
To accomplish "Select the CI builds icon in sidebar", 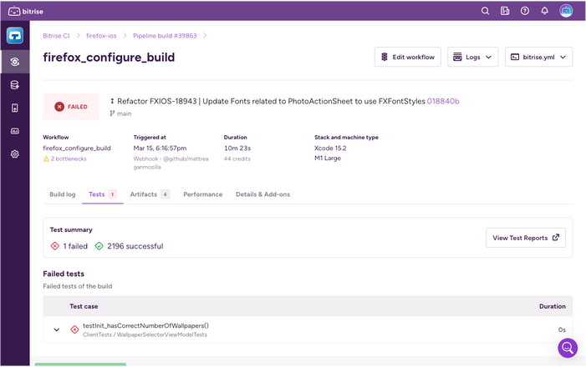I will [x=15, y=62].
